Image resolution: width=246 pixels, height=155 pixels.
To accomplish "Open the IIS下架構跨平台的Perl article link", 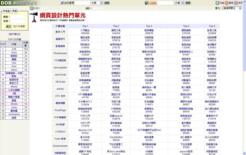I will pyautogui.click(x=149, y=130).
